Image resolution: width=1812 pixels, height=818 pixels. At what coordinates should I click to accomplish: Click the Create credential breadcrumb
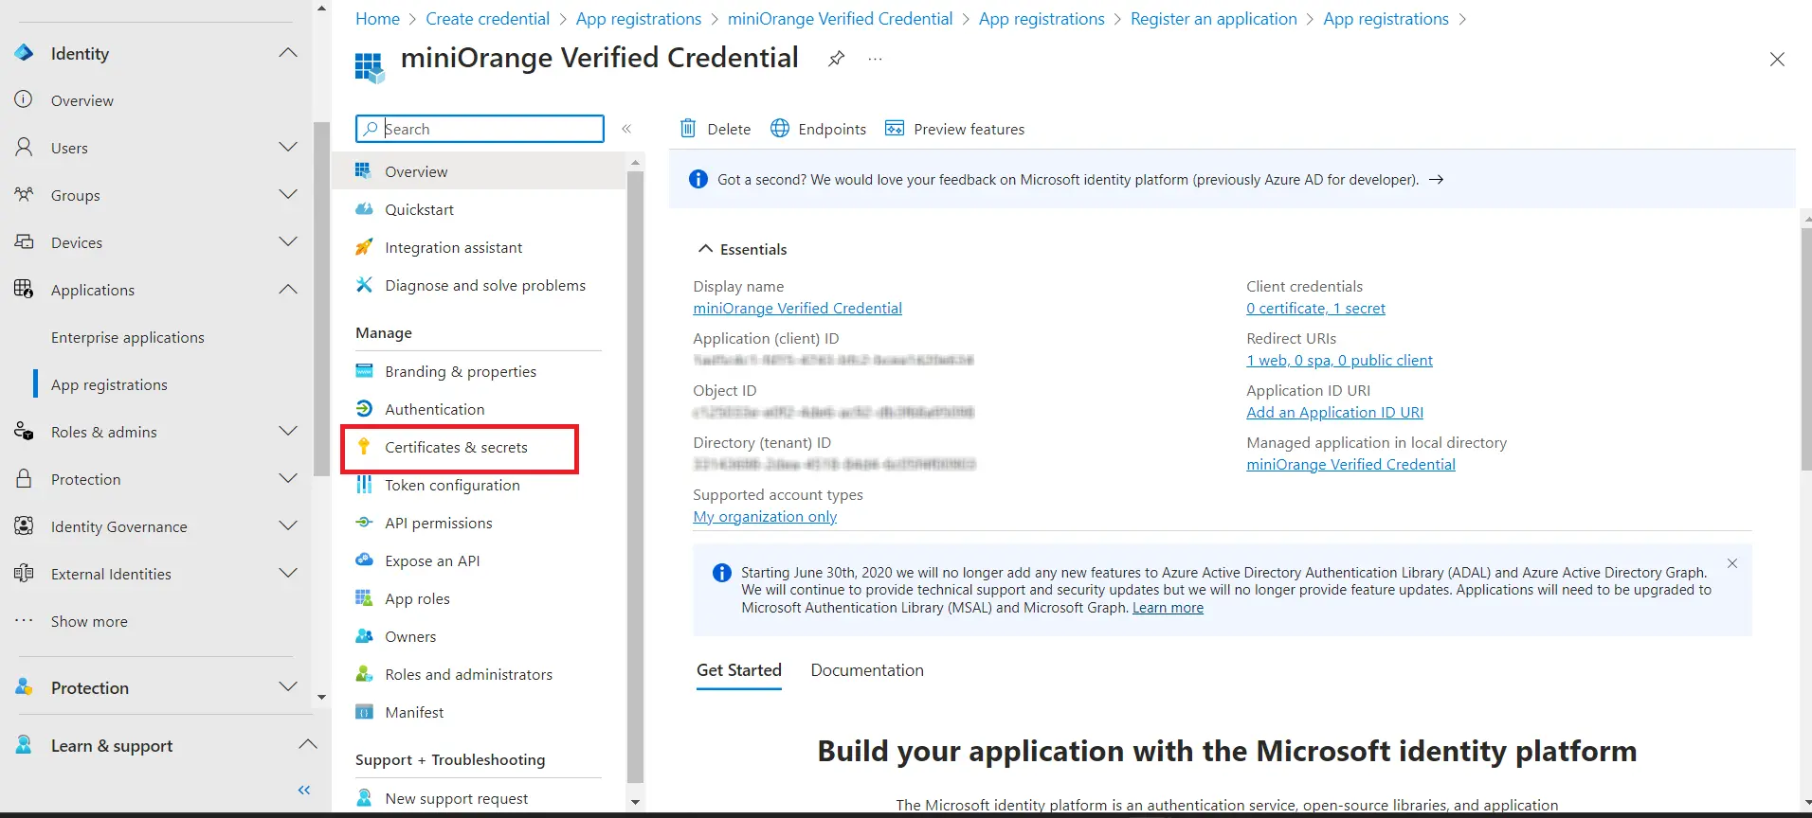pos(487,19)
